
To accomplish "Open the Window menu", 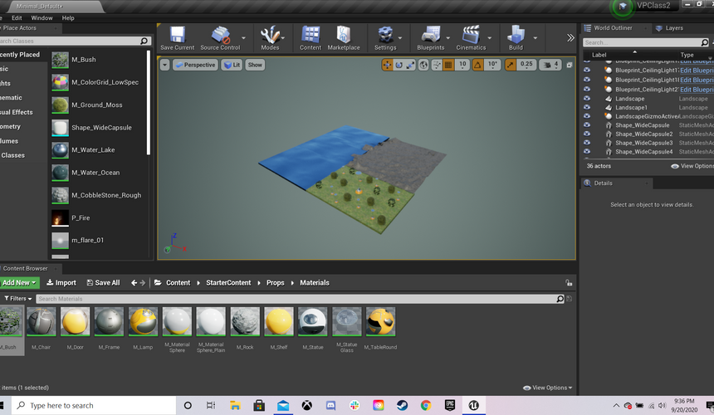I will 42,17.
